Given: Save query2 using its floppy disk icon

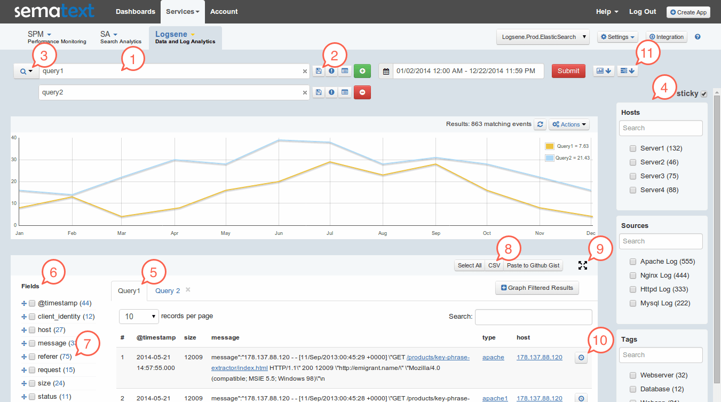Looking at the screenshot, I should click(319, 92).
